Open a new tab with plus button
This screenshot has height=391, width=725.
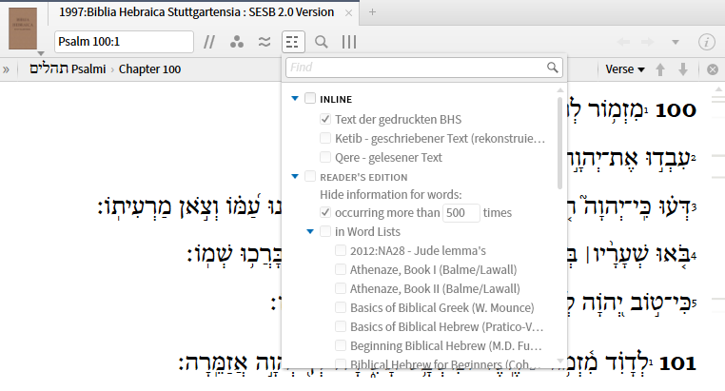point(372,12)
